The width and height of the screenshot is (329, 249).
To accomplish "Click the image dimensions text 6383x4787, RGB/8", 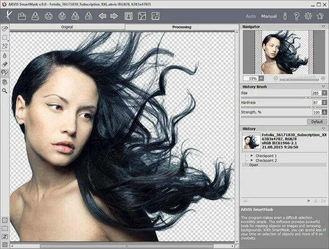I will point(279,139).
